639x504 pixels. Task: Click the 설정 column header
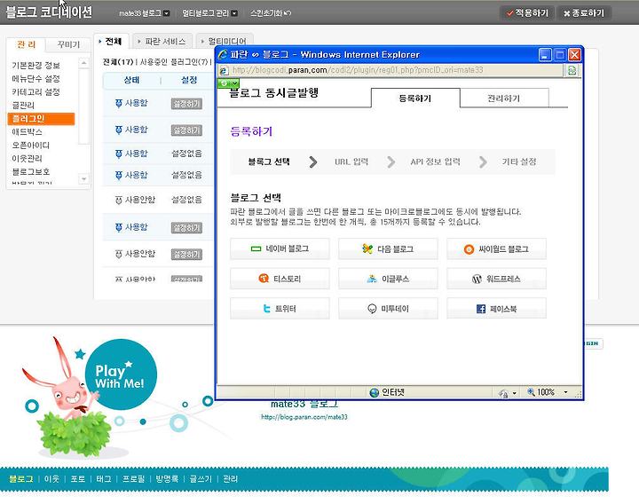pyautogui.click(x=189, y=80)
